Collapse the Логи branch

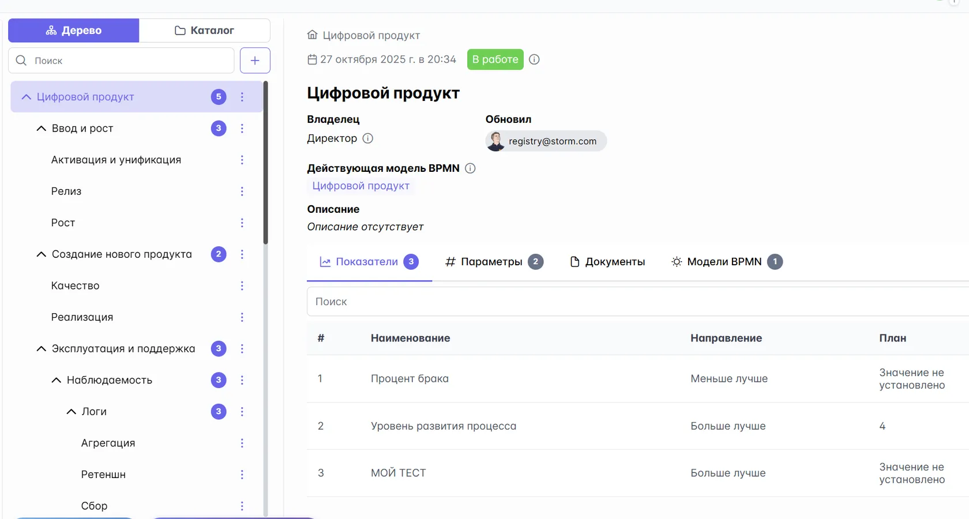click(x=71, y=411)
